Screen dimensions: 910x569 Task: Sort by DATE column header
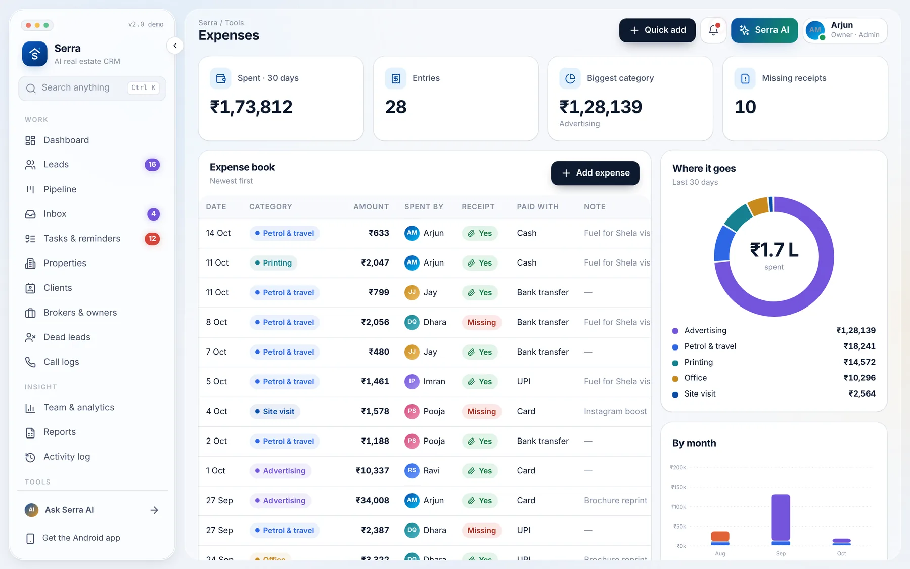tap(216, 207)
